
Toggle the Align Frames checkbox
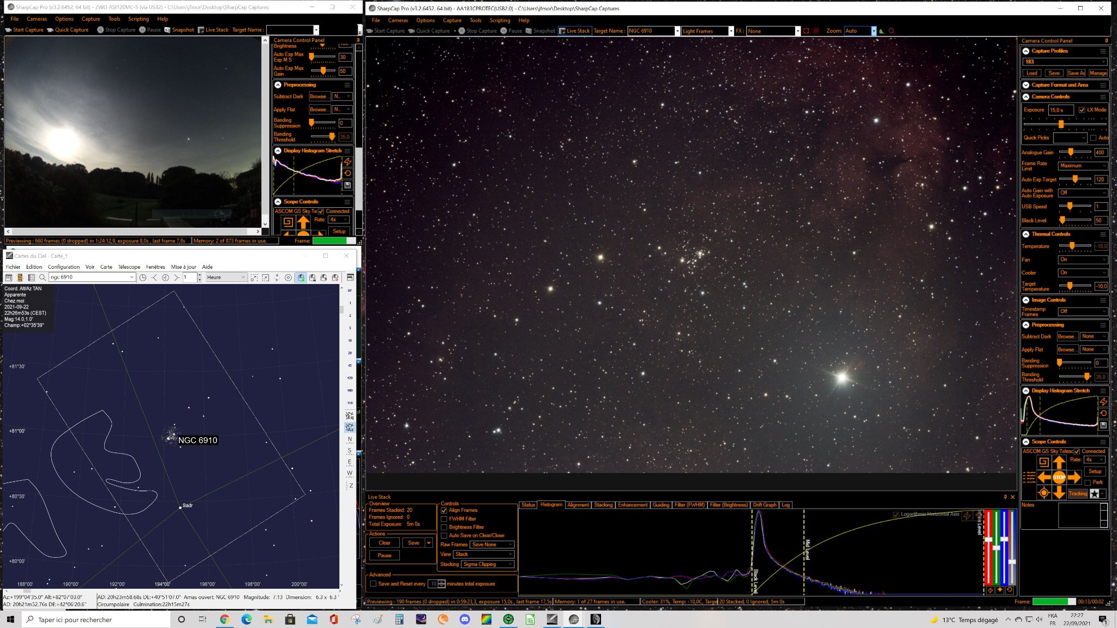tap(444, 511)
